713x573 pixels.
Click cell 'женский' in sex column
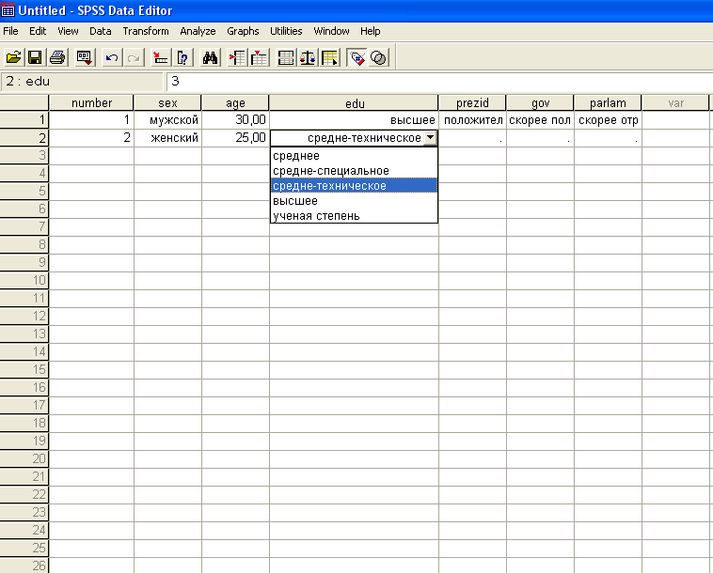coord(167,137)
